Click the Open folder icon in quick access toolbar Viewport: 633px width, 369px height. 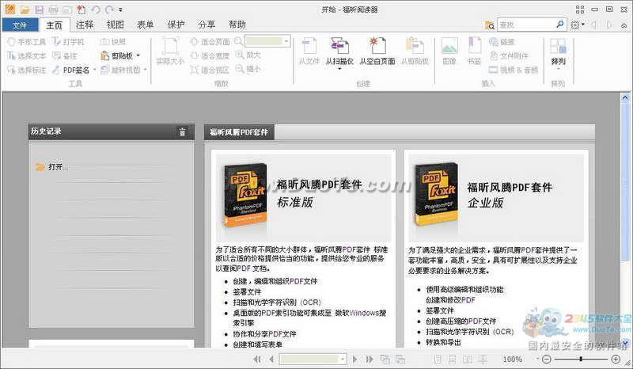25,10
